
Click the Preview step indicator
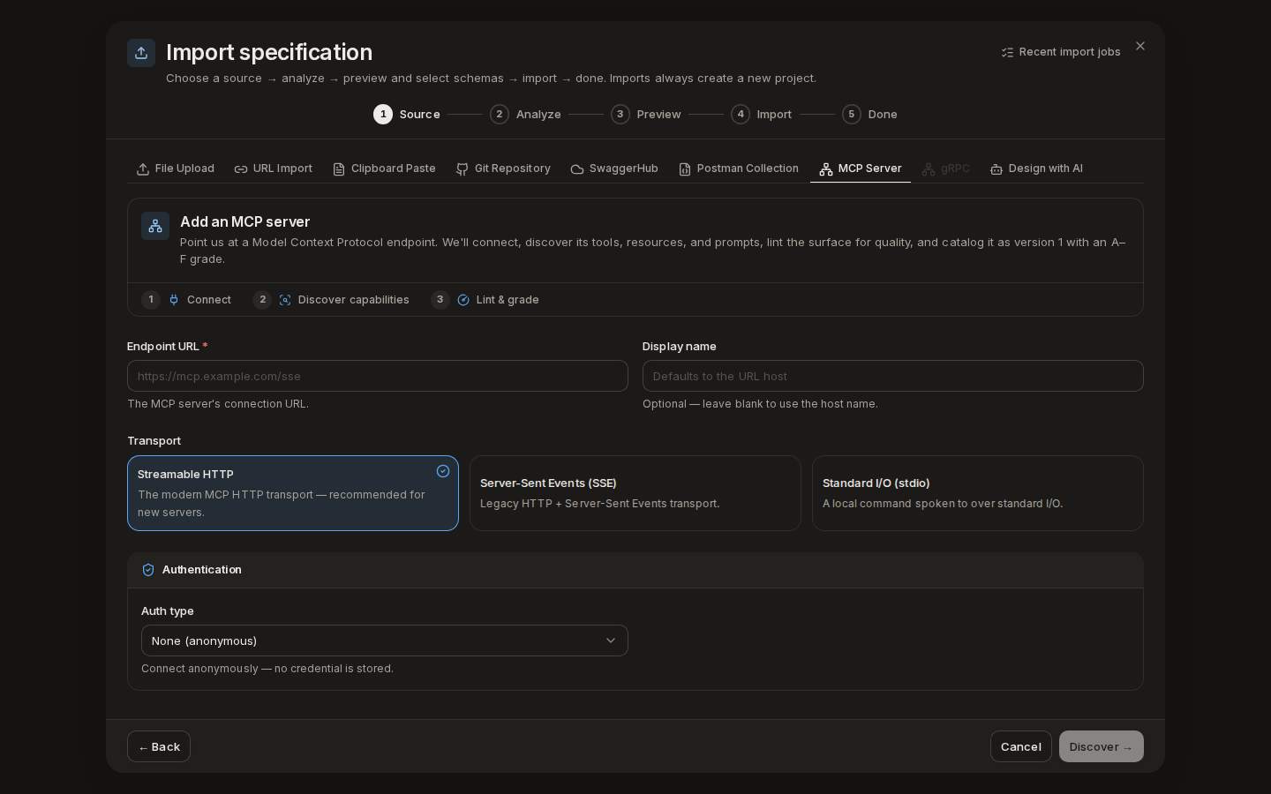pyautogui.click(x=646, y=115)
